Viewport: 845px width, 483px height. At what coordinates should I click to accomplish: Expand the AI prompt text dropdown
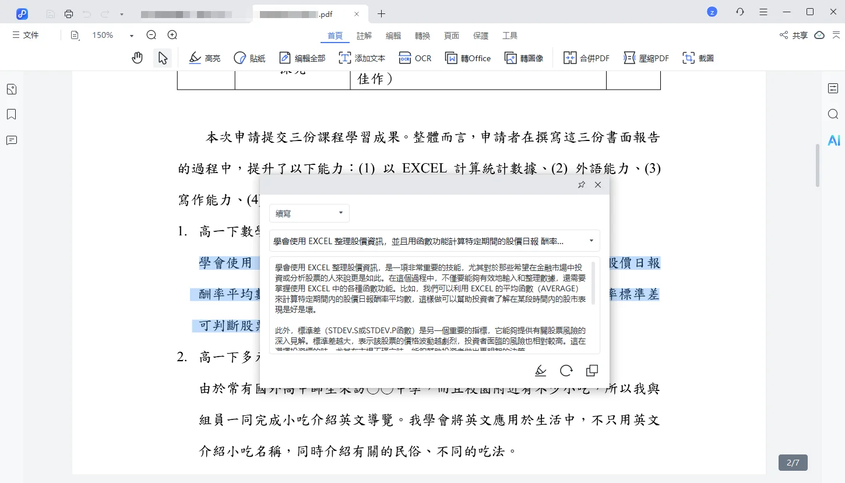pos(590,241)
